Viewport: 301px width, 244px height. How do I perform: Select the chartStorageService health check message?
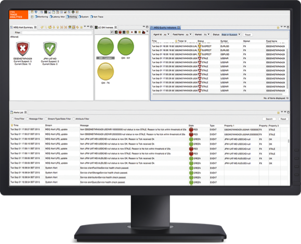[x=103, y=173]
